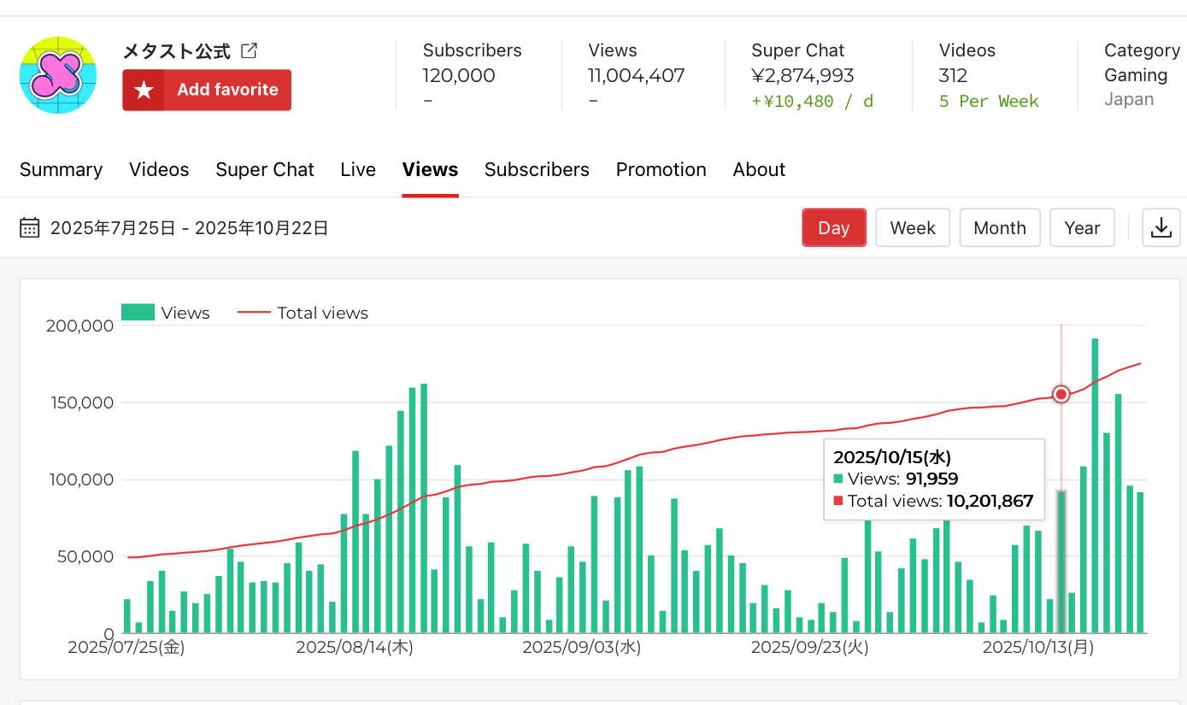Open the Subscribers tab
This screenshot has width=1187, height=705.
[x=537, y=170]
